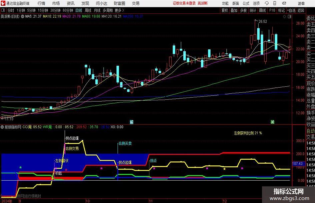The image size is (315, 203).
Task: Click the MA60: 19.68 value
Action: [91, 16]
